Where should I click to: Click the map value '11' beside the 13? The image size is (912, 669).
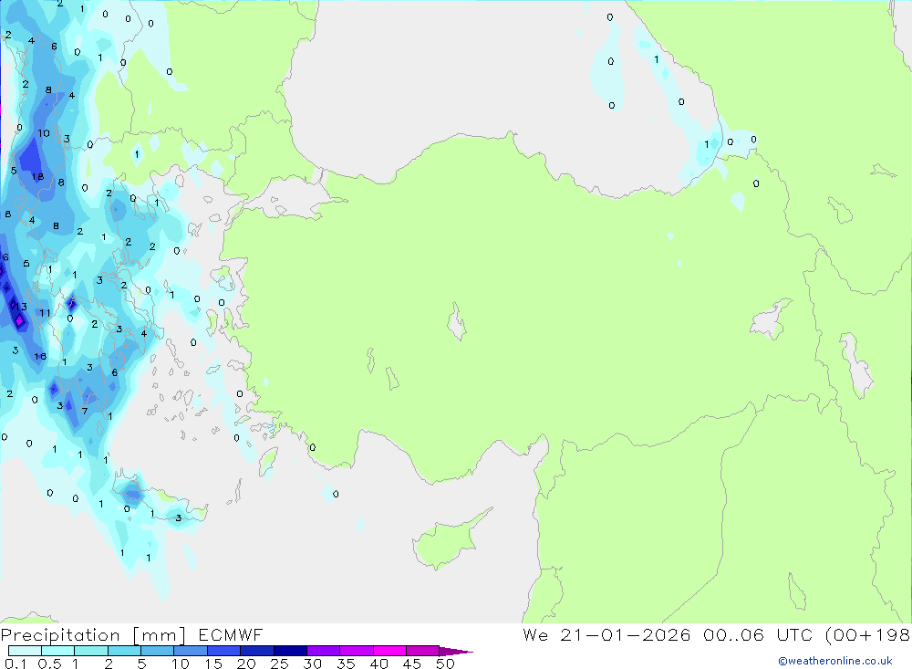45,313
